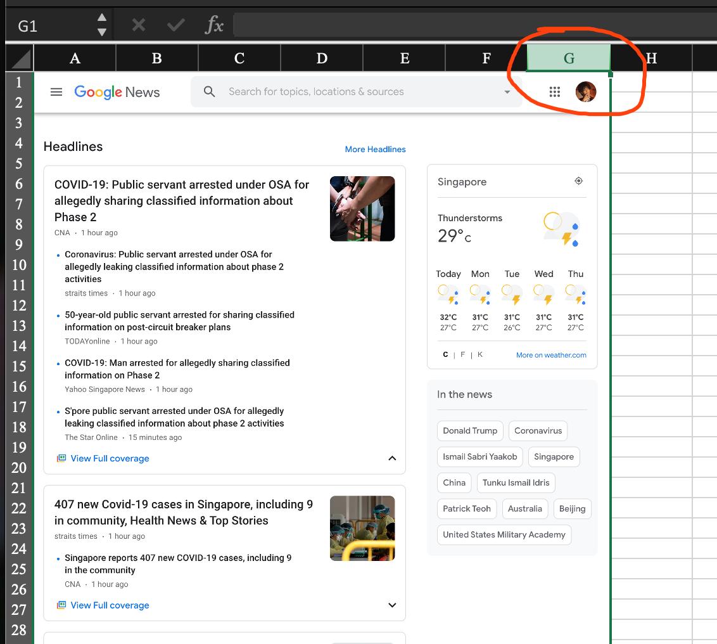Click the Select All corner triangle

coord(21,60)
